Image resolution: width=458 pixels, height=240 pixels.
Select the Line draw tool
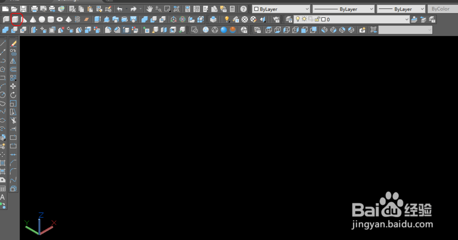pyautogui.click(x=3, y=44)
